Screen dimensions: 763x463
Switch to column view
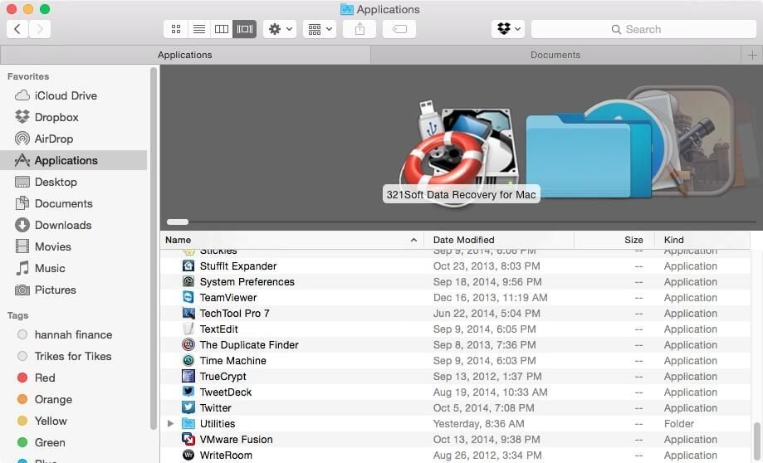[222, 29]
